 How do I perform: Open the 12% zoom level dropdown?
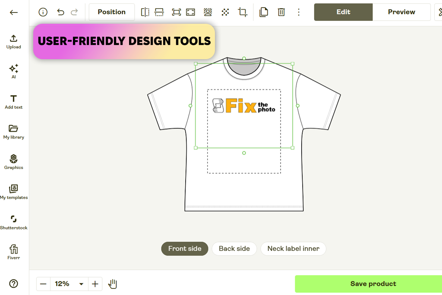tap(69, 284)
